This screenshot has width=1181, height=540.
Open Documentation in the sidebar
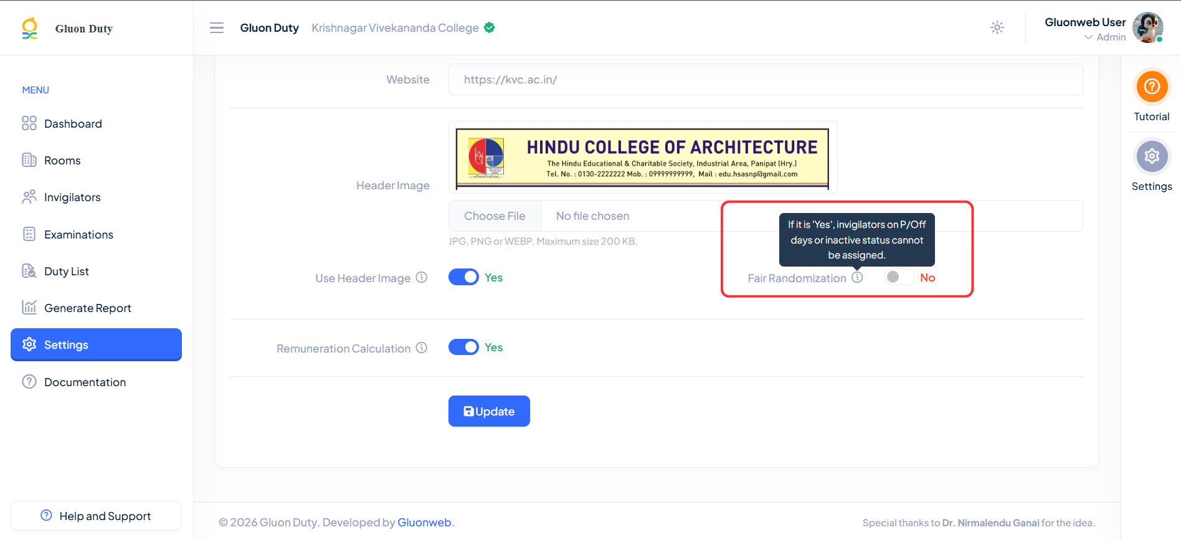tap(96, 382)
